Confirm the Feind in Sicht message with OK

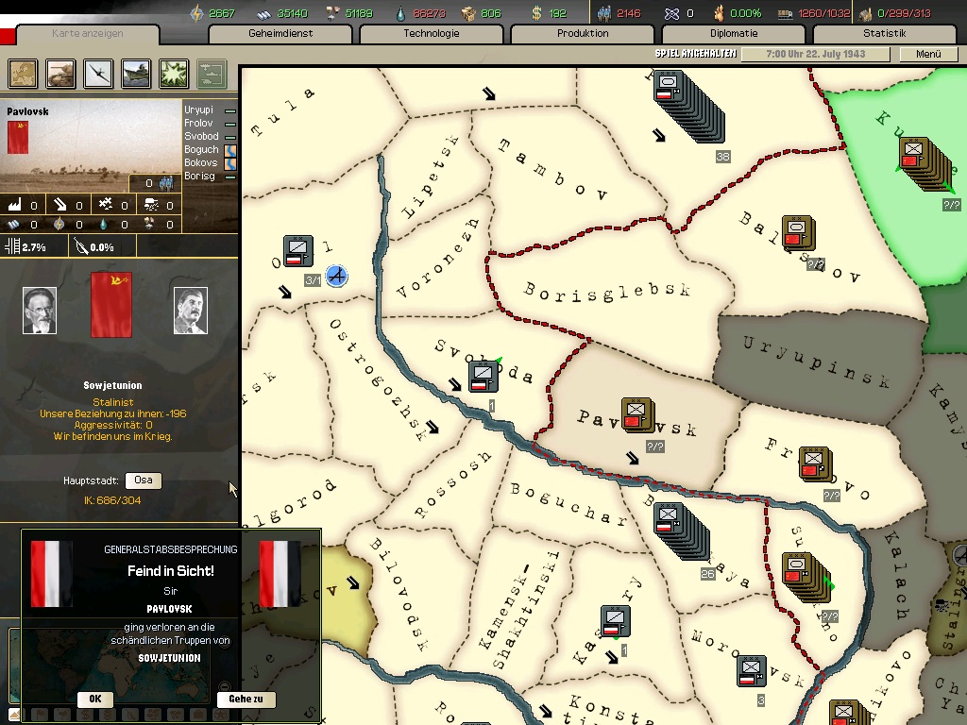[95, 700]
